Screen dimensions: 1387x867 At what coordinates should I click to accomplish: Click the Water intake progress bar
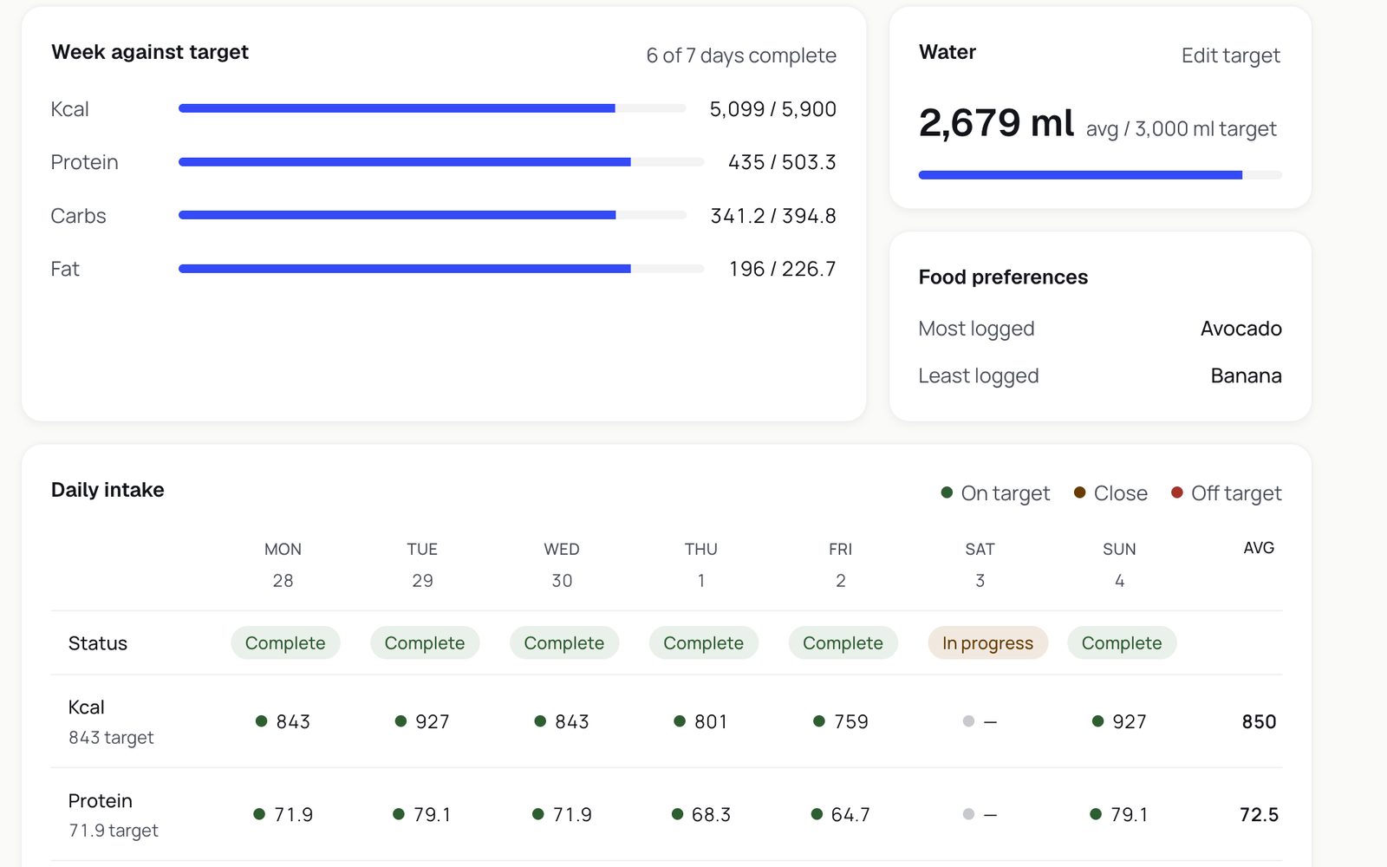pyautogui.click(x=1100, y=175)
